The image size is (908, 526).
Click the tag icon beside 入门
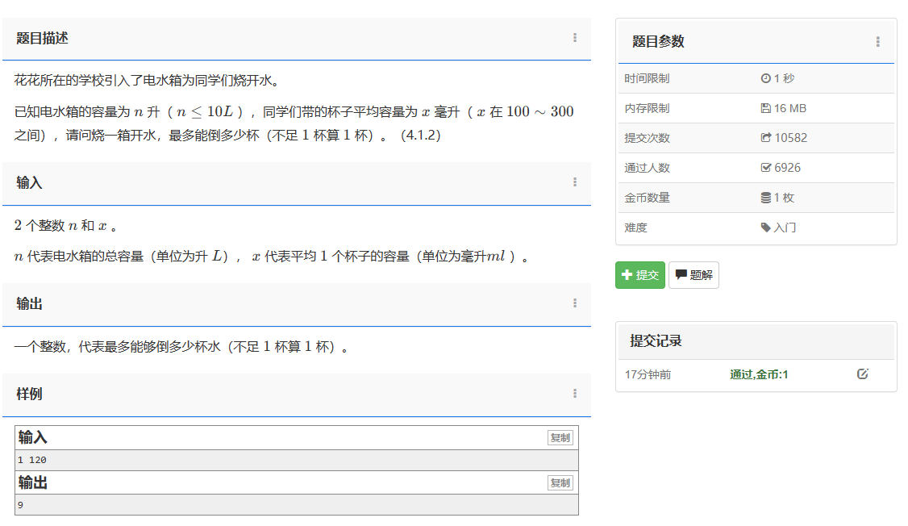tap(765, 227)
